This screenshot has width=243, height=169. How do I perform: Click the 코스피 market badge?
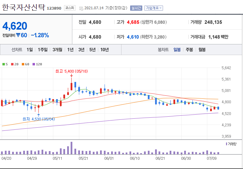tap(70, 8)
